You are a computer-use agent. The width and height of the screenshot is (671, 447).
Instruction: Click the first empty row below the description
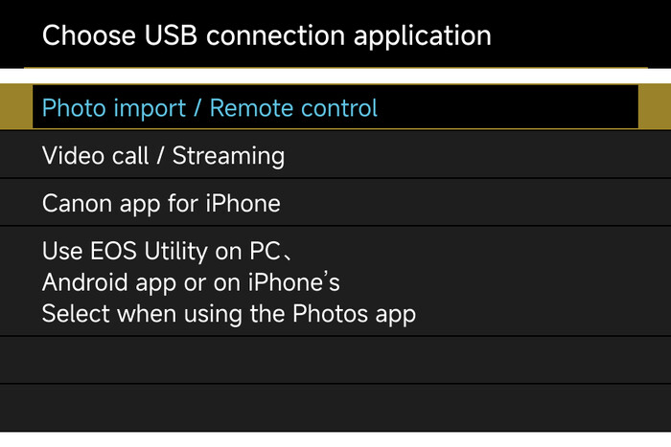[x=335, y=361]
